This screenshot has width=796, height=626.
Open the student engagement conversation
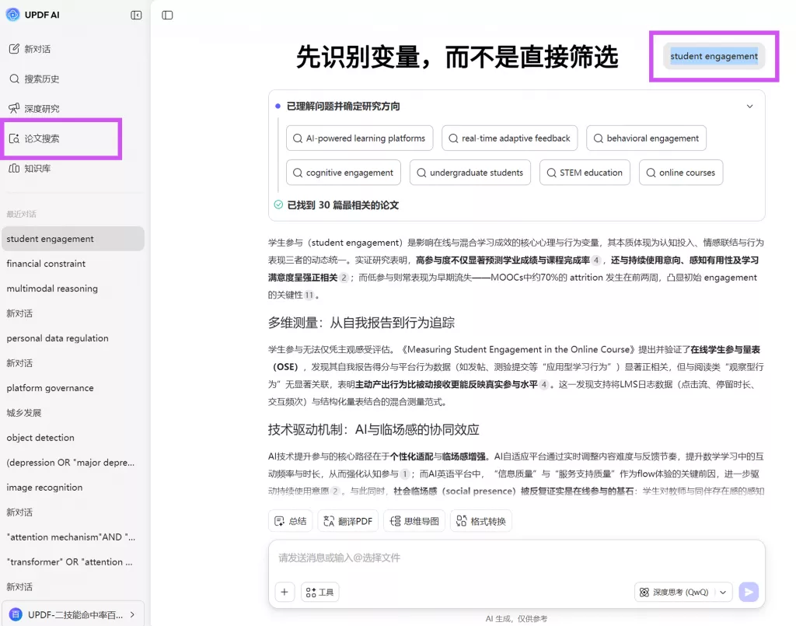coord(48,239)
